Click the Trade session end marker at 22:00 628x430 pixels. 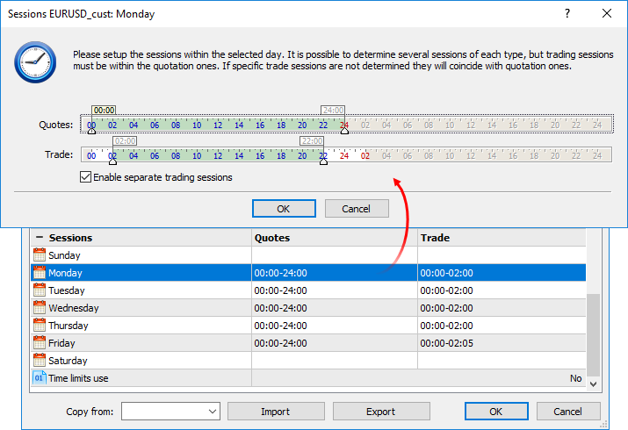pos(323,161)
